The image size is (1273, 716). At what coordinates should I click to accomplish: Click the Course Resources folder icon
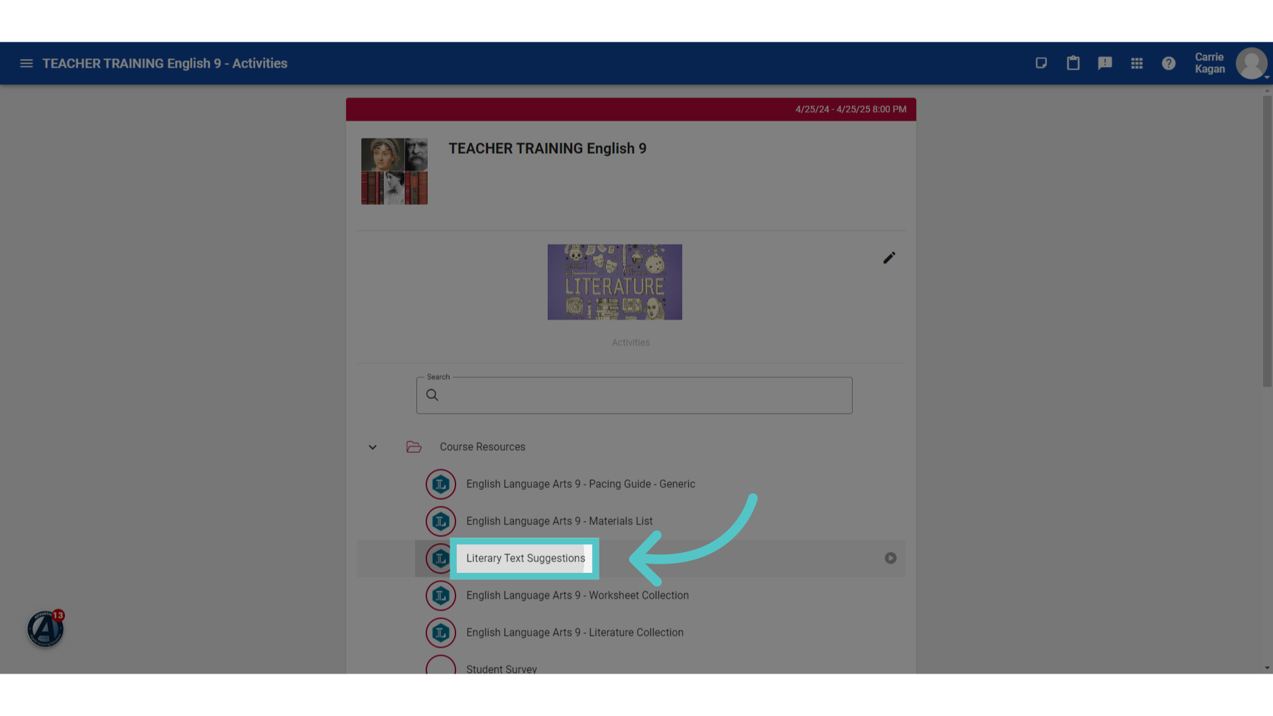414,447
